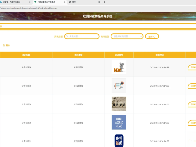196x147 pixels.
Task: Close the 校园闲置物品交易系统 browser tab
Action: (x=64, y=2)
